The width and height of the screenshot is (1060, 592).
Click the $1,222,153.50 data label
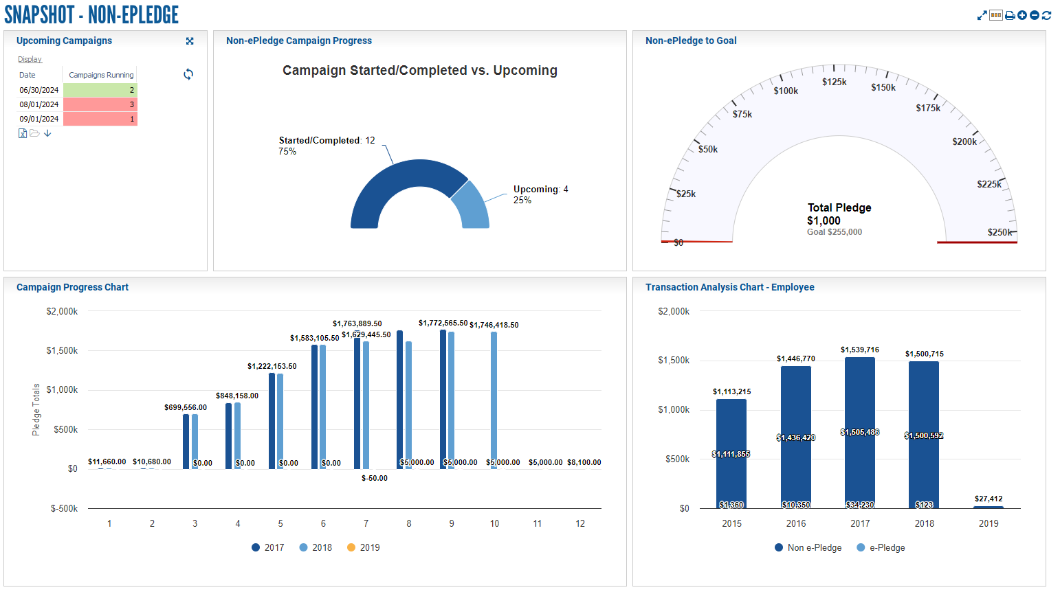[272, 366]
